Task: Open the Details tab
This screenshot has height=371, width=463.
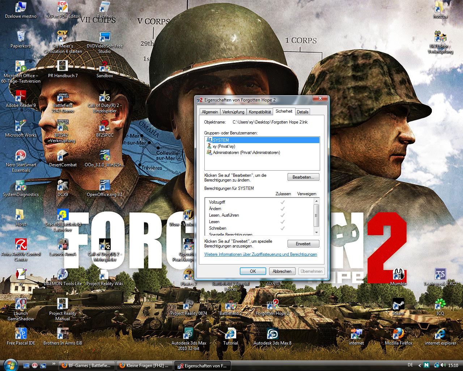Action: tap(302, 112)
